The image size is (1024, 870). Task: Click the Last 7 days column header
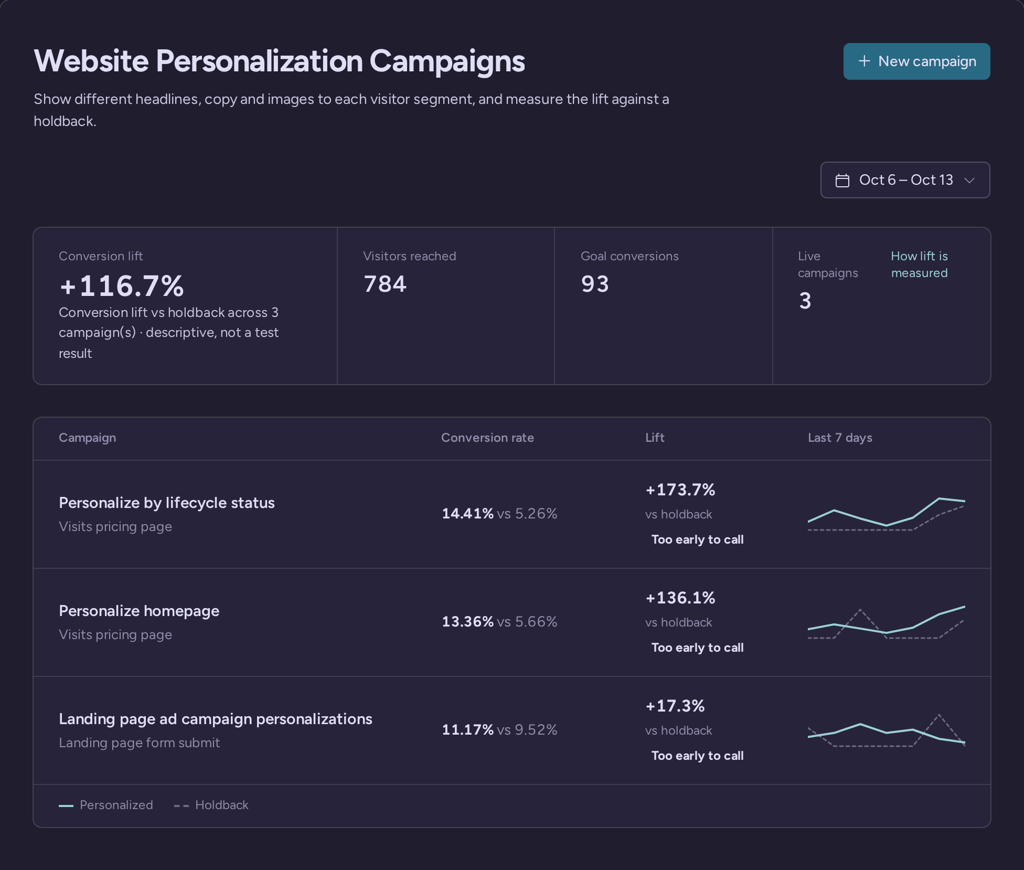pos(840,438)
